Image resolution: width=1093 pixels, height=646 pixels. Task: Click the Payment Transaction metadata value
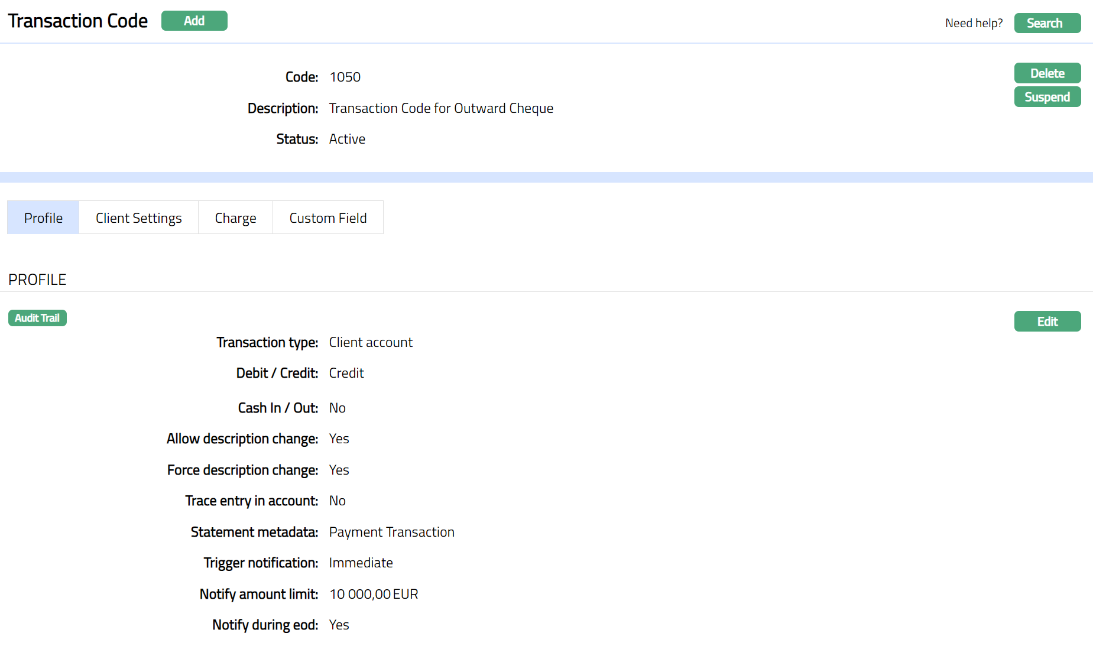click(391, 532)
